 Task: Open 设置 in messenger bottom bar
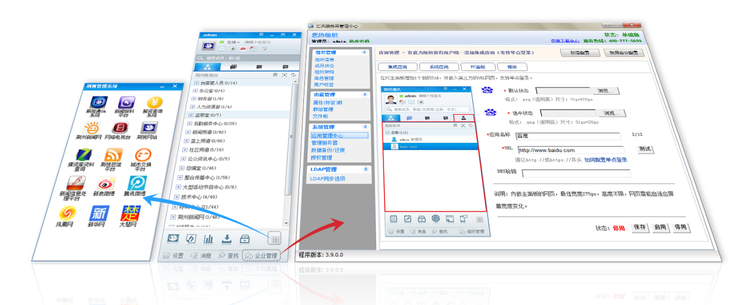174,256
